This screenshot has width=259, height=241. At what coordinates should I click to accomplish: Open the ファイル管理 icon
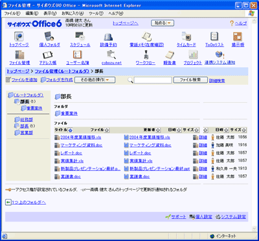(19, 54)
